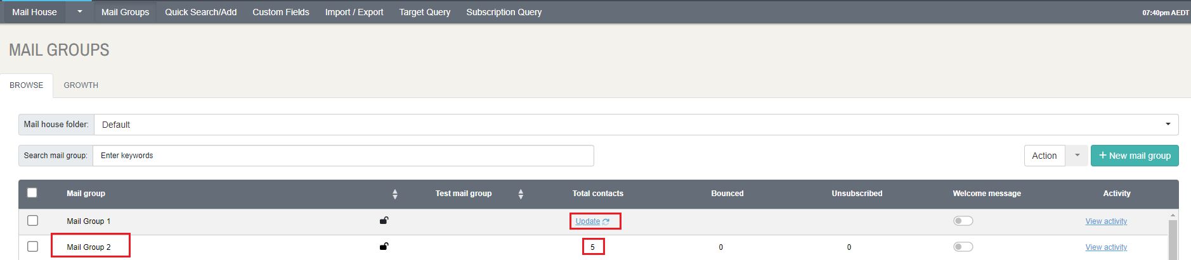Select the Mail Group 2 checkbox
This screenshot has width=1191, height=260.
coord(33,247)
